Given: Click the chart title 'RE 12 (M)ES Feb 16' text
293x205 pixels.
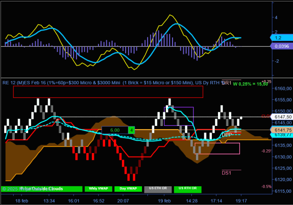Looking at the screenshot, I should 24,83.
